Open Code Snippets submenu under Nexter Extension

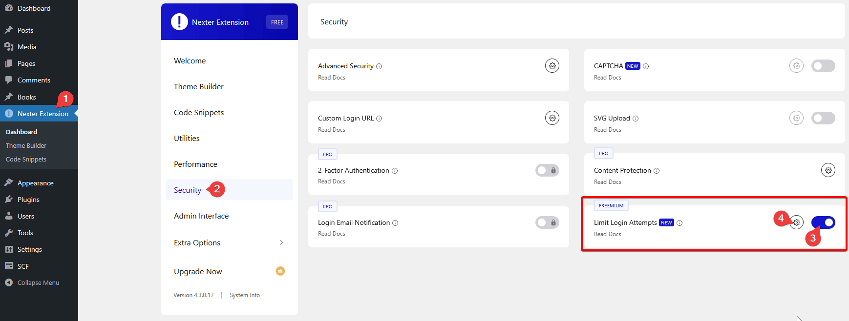26,159
